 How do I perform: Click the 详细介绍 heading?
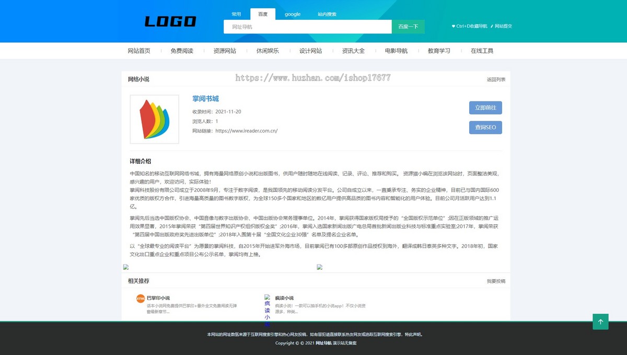pyautogui.click(x=141, y=161)
